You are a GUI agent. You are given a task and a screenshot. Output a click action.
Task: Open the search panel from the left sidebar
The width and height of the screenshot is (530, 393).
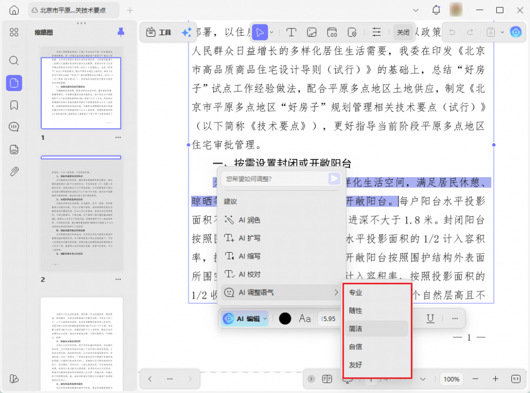point(14,60)
